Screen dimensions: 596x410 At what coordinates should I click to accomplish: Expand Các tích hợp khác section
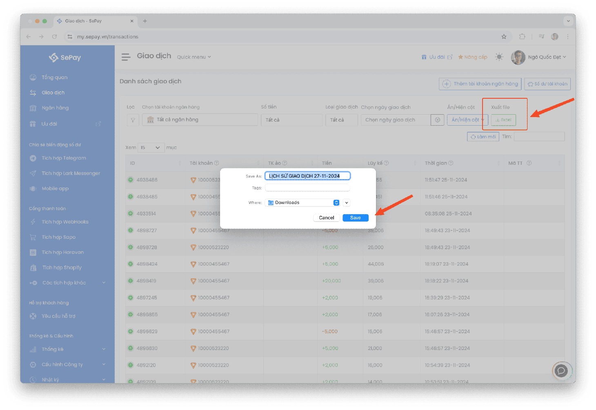tap(68, 283)
